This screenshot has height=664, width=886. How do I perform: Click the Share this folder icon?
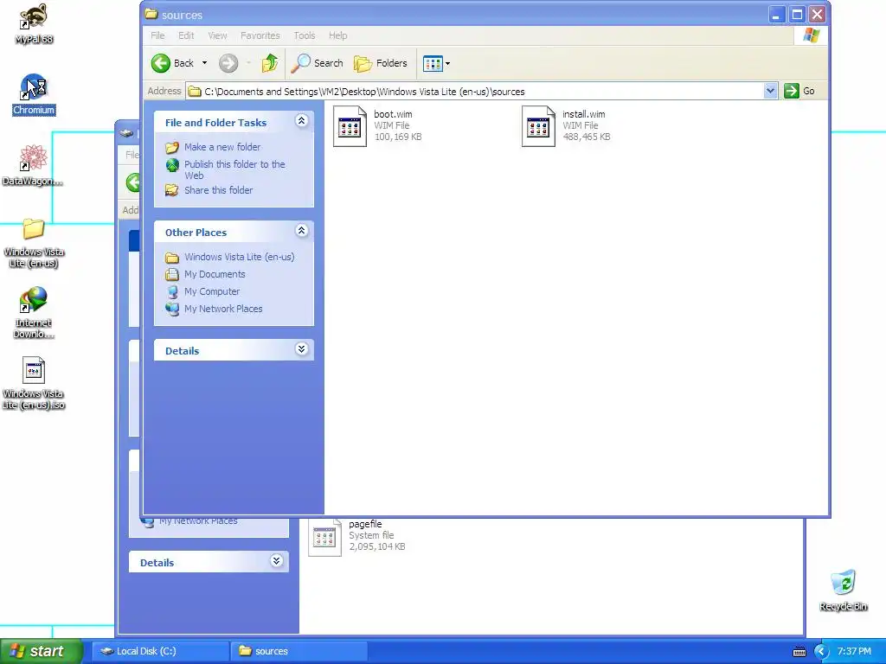click(x=172, y=190)
